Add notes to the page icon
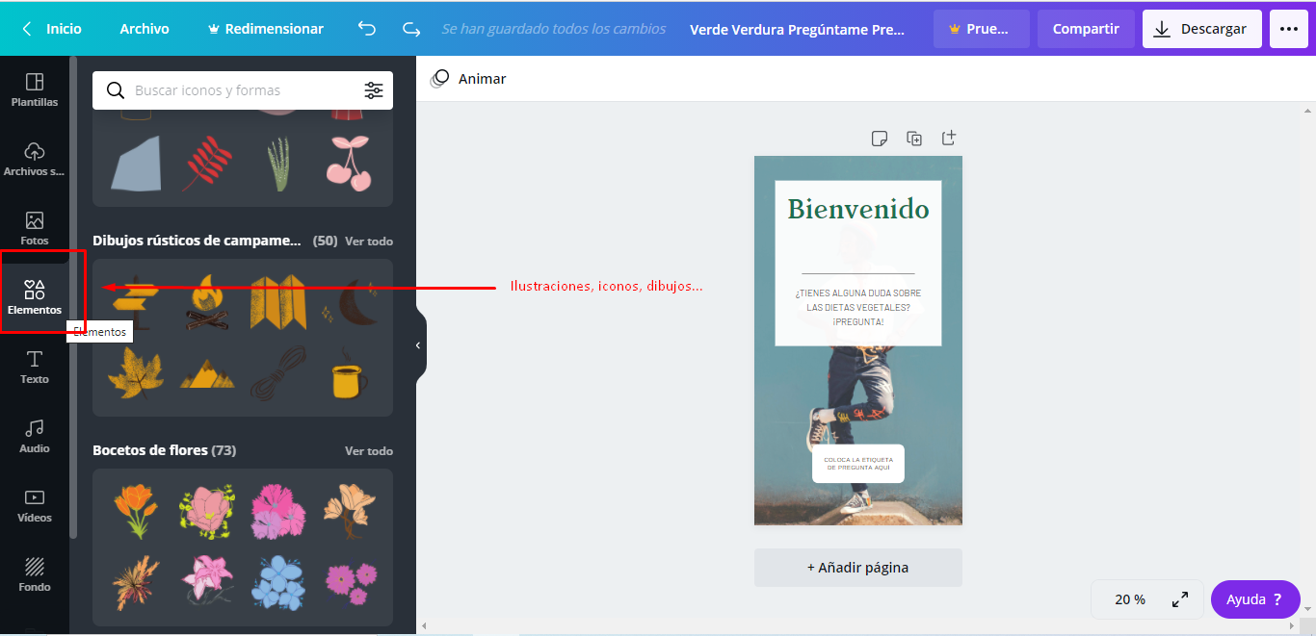The width and height of the screenshot is (1316, 636). coord(879,139)
